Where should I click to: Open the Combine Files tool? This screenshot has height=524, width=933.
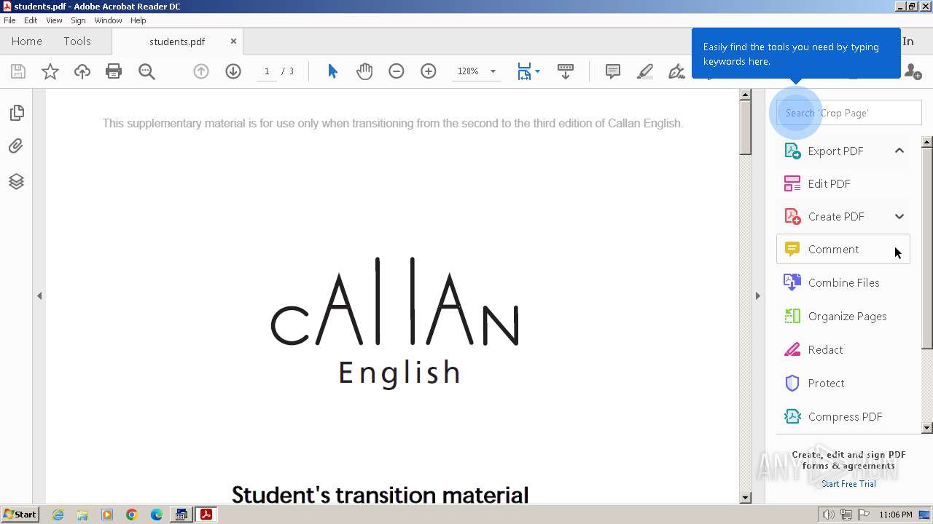pyautogui.click(x=843, y=282)
